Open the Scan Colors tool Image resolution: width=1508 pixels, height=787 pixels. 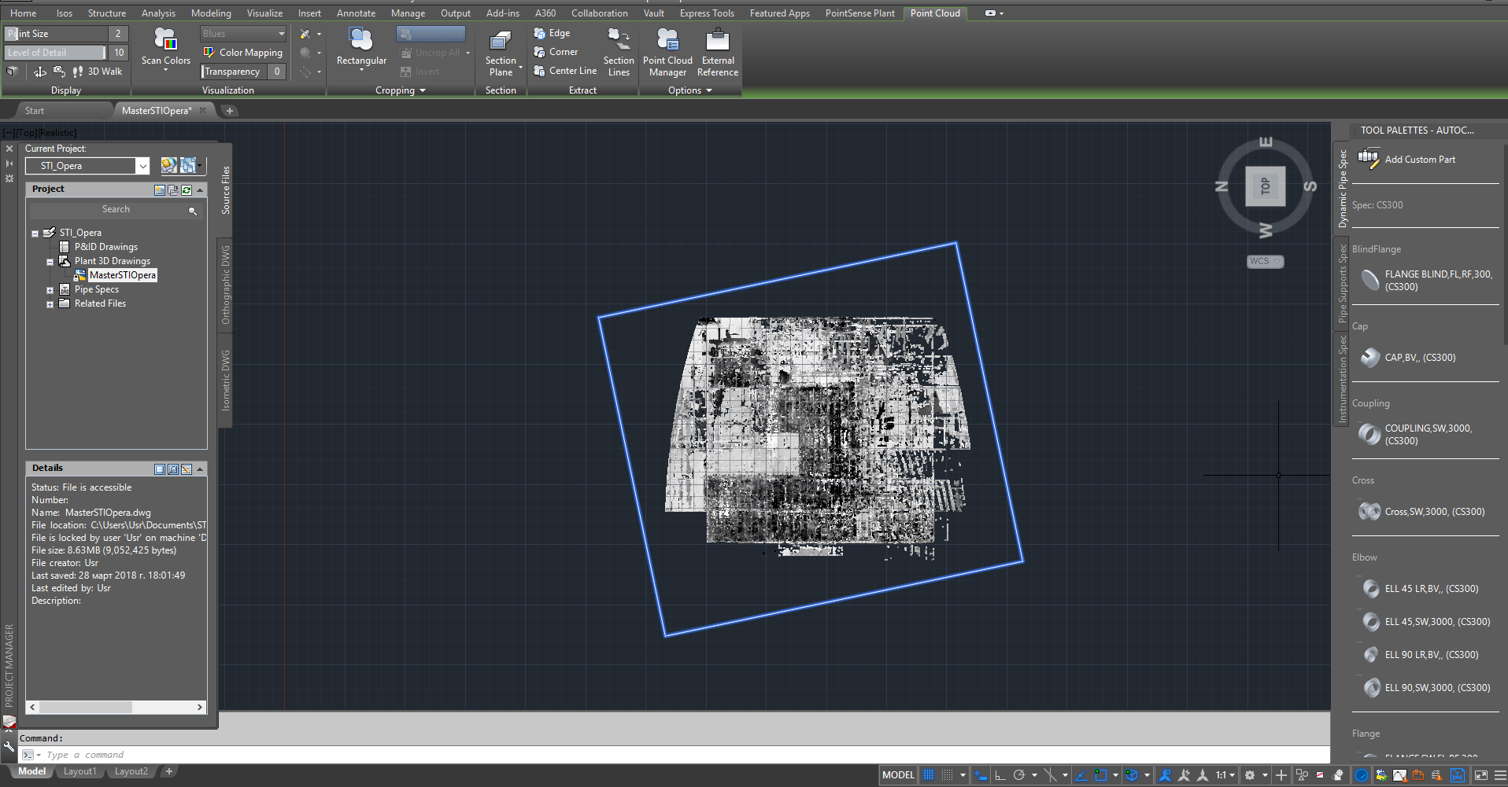click(x=165, y=49)
